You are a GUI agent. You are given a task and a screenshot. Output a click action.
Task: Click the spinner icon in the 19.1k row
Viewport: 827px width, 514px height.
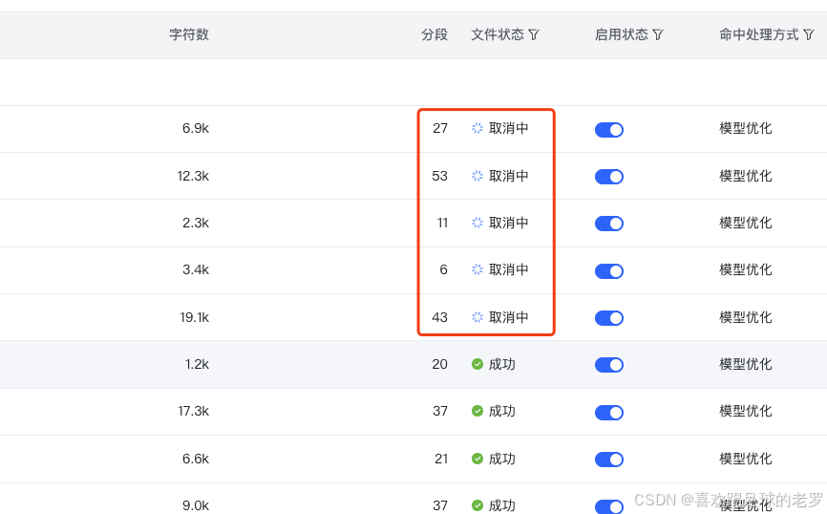pyautogui.click(x=477, y=317)
